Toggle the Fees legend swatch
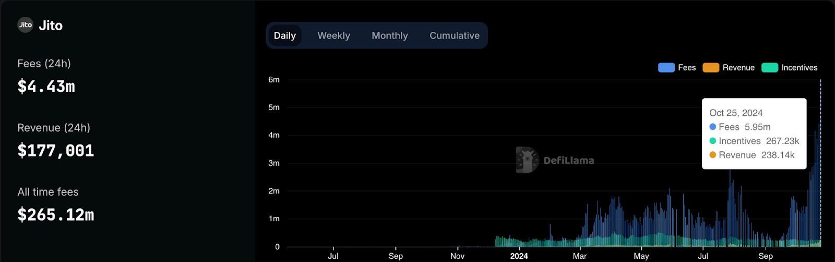 click(x=666, y=68)
